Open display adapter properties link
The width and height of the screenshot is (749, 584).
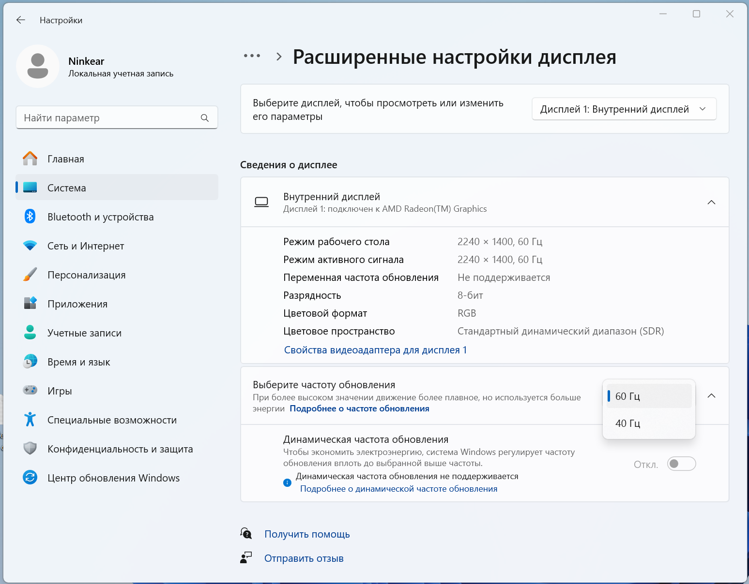point(375,350)
